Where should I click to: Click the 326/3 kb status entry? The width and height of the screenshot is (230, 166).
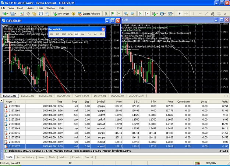[x=211, y=163]
